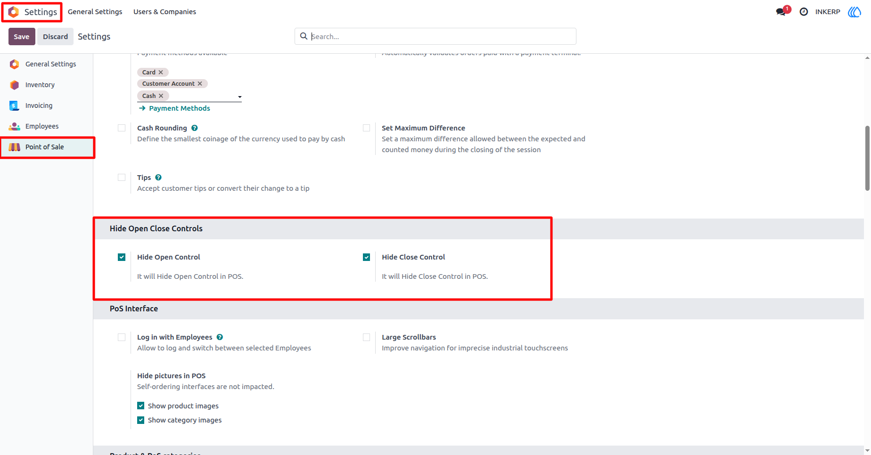The width and height of the screenshot is (871, 455).
Task: Uncheck Show category images
Action: click(140, 420)
